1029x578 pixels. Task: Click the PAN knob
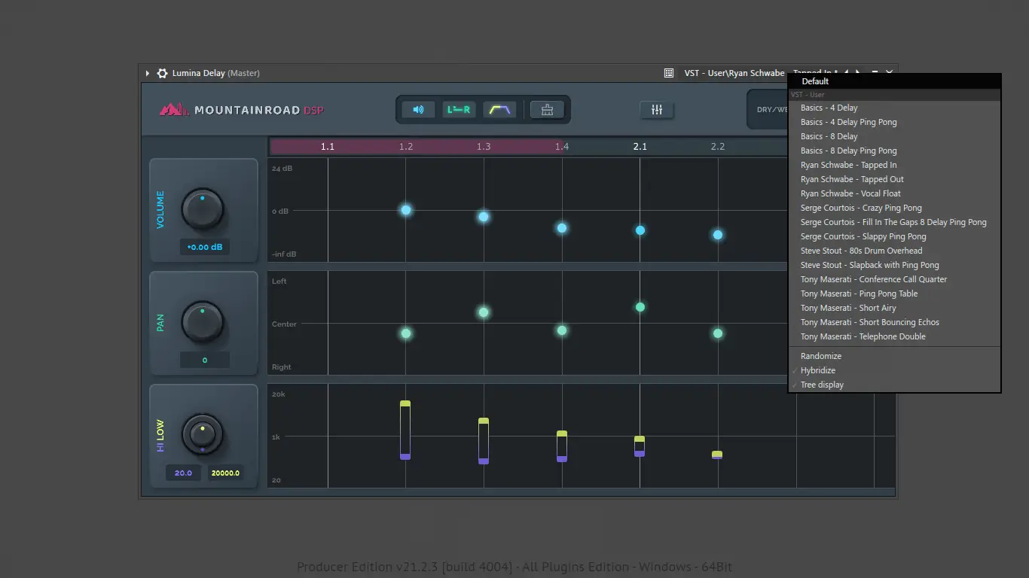[x=202, y=321]
